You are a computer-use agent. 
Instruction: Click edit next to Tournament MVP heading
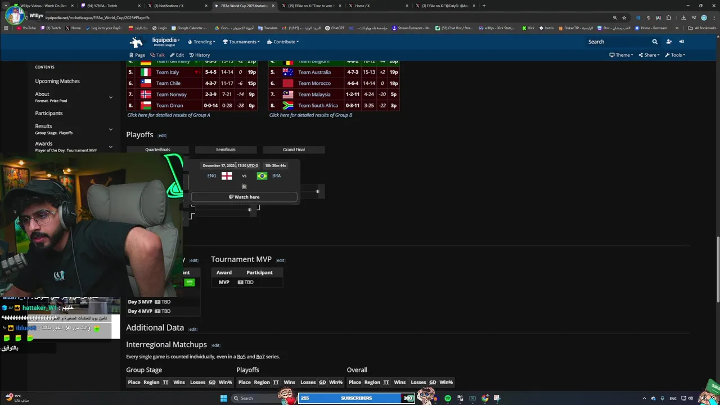pyautogui.click(x=280, y=260)
